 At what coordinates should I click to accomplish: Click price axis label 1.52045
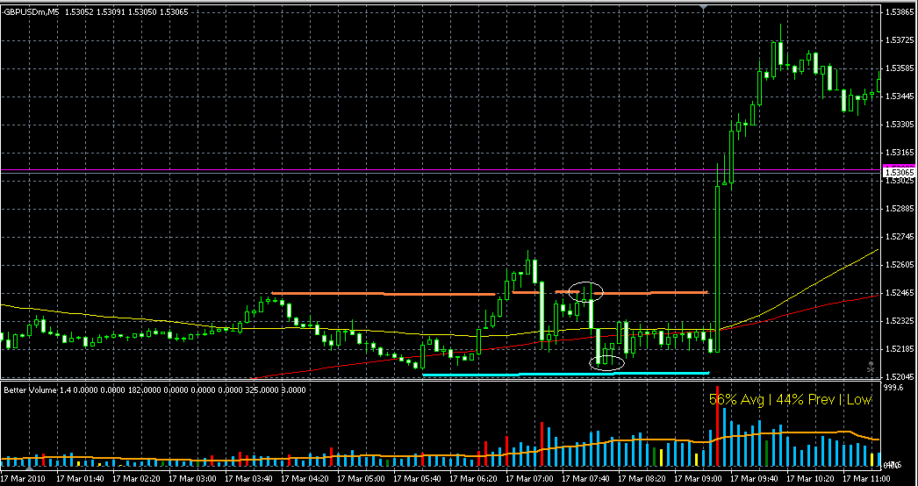[x=900, y=378]
